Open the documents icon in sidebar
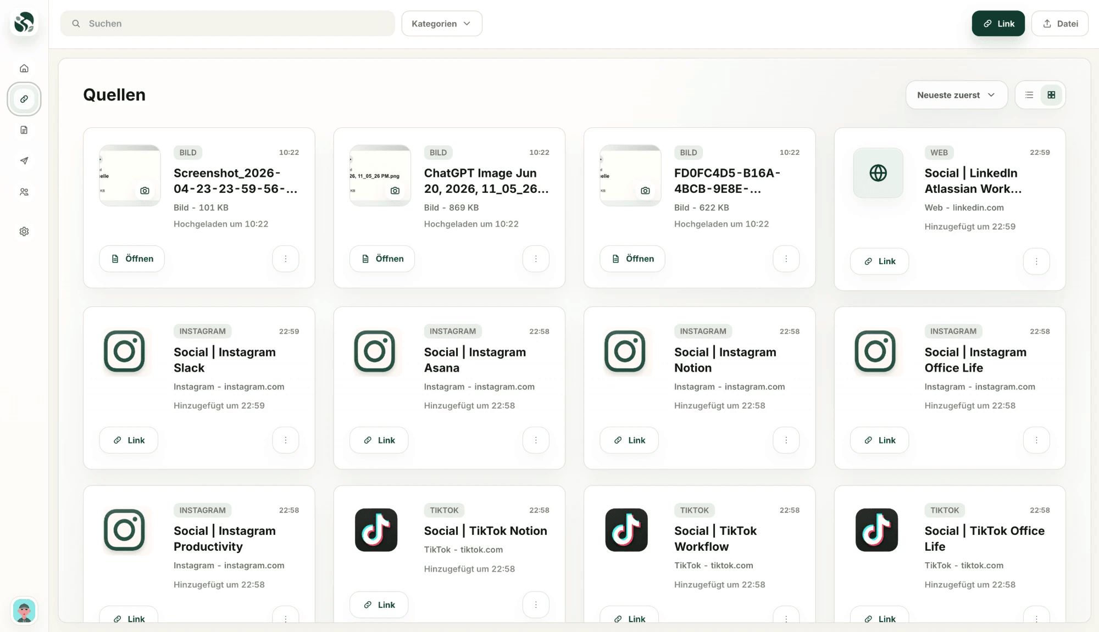The image size is (1099, 632). pyautogui.click(x=24, y=130)
